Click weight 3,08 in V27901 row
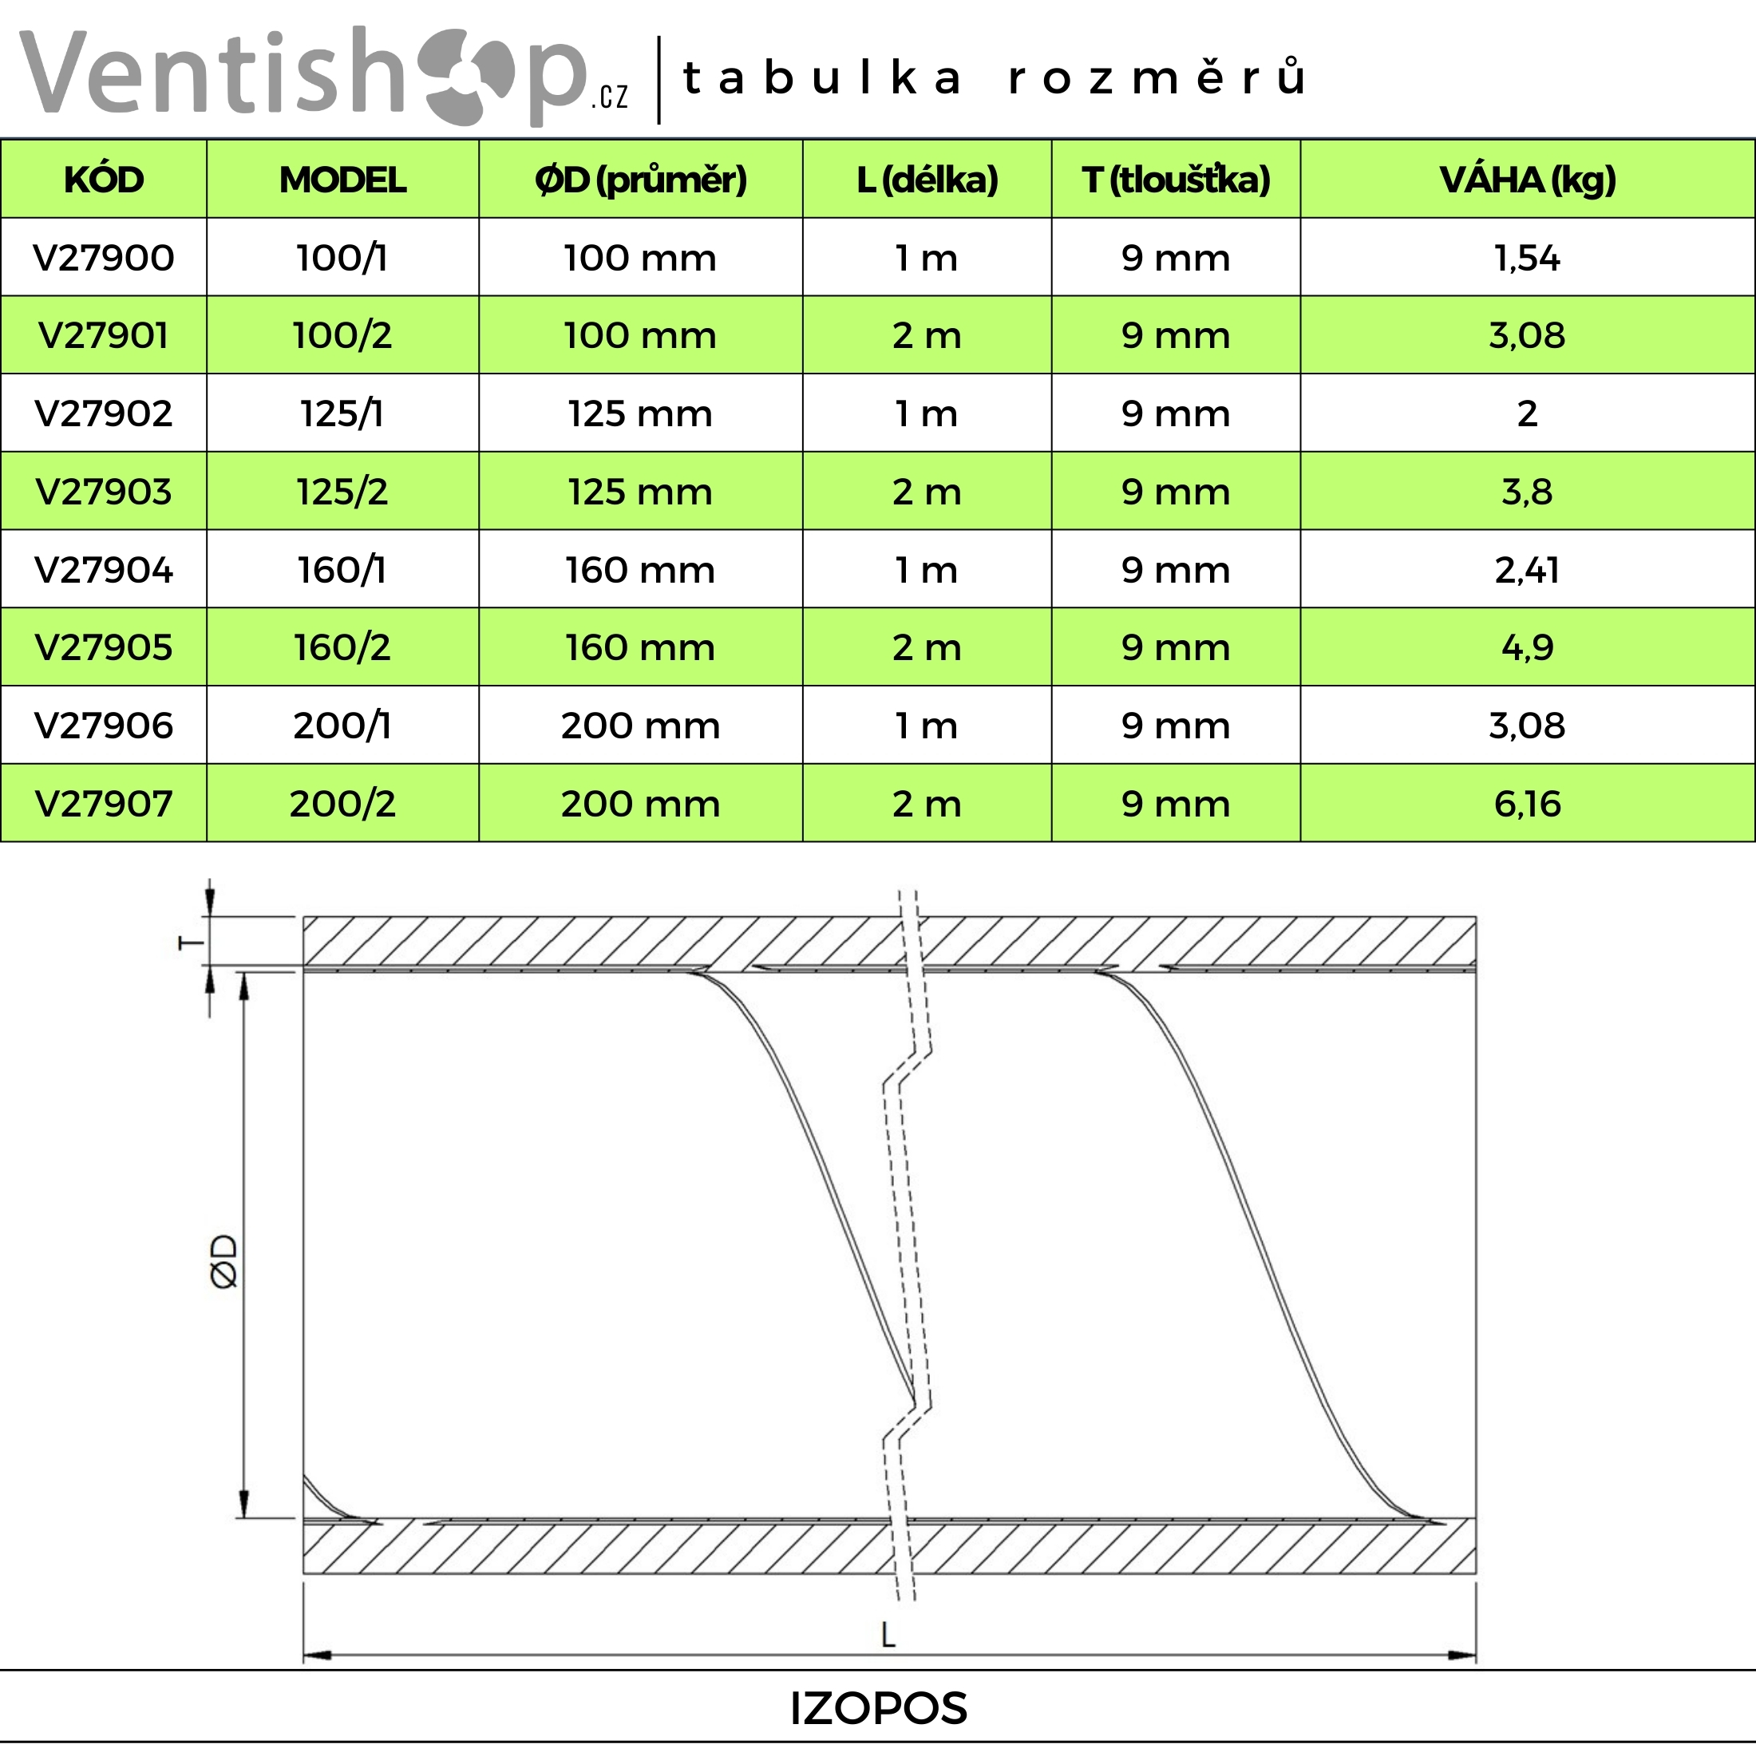The image size is (1756, 1756). [x=1528, y=335]
